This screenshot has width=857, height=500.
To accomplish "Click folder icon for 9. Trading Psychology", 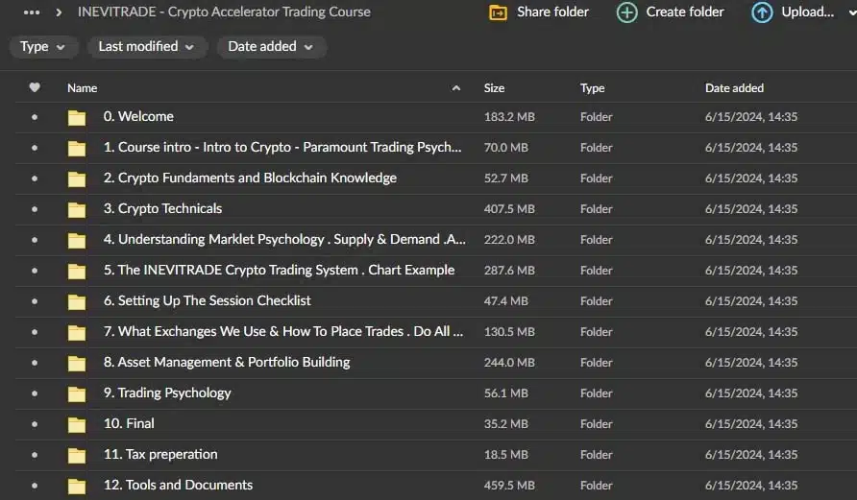I will point(77,393).
